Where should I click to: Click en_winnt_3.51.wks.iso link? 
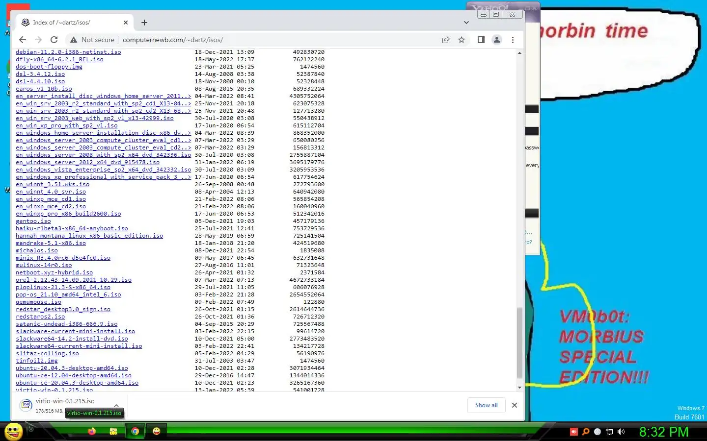[53, 184]
